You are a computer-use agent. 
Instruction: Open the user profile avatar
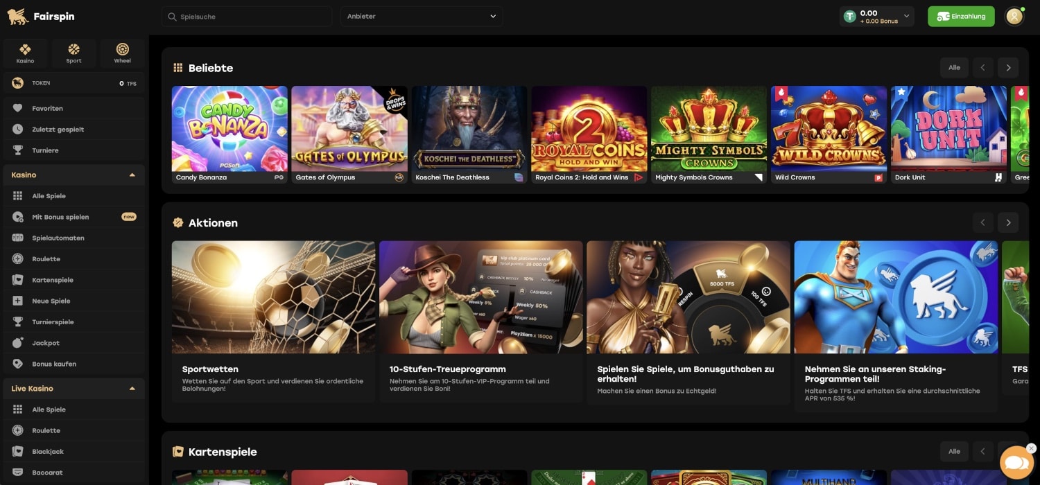point(1014,16)
